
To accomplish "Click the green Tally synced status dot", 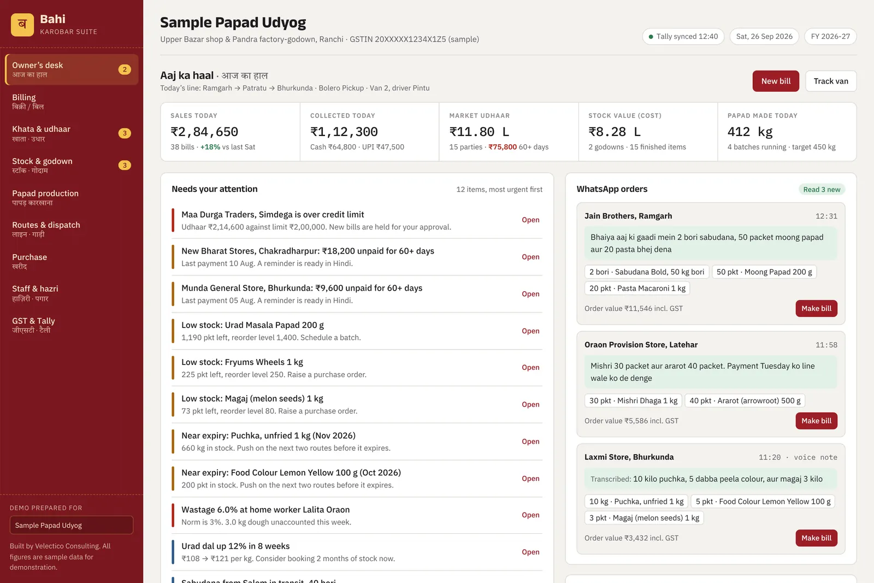I will click(x=651, y=37).
